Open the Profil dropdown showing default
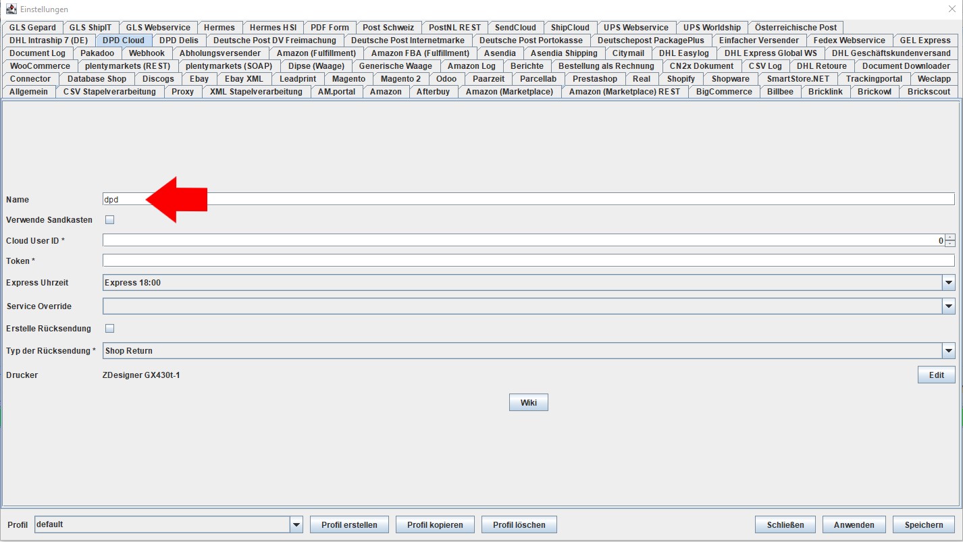The image size is (963, 542). (296, 524)
